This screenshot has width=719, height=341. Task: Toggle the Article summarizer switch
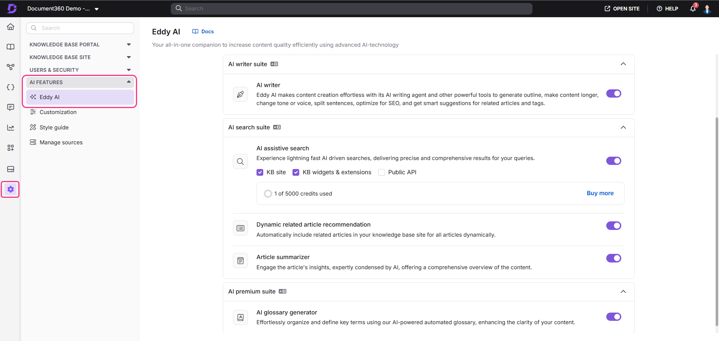(x=614, y=258)
